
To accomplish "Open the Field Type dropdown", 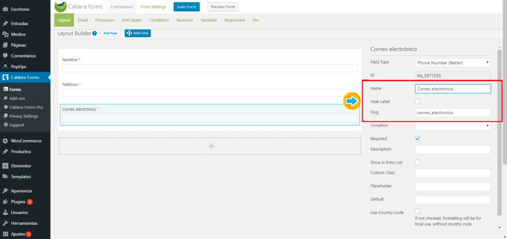I will click(x=453, y=62).
